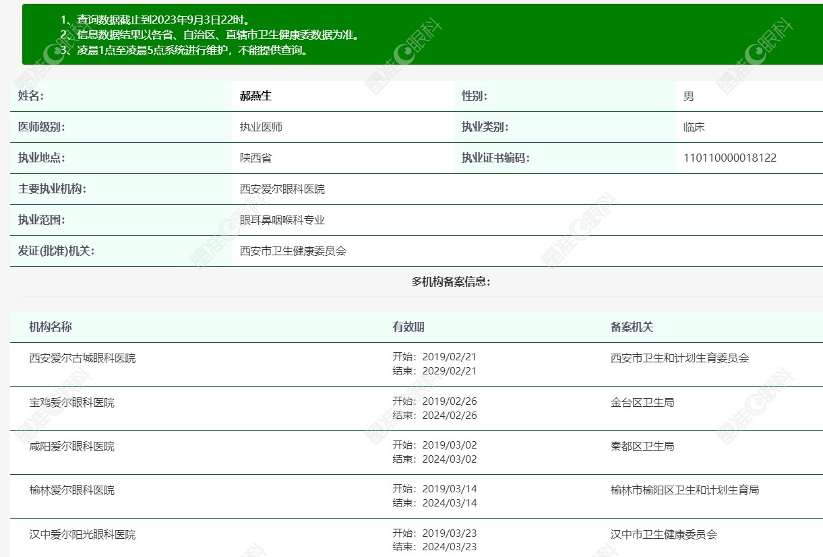Click the 执业类别 label
Screen dimensions: 823x557
(x=485, y=127)
